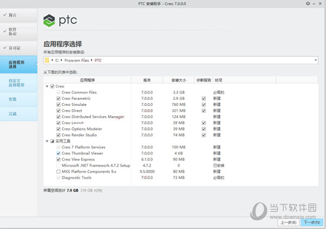Click the 9.5.0000 version value
The width and height of the screenshot is (326, 229).
click(147, 171)
